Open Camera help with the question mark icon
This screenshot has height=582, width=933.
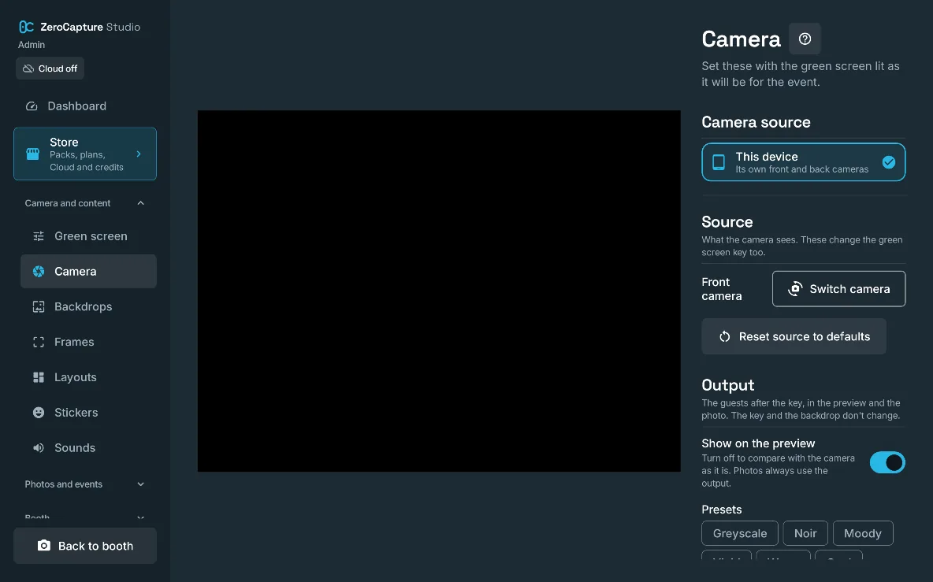[x=805, y=39]
